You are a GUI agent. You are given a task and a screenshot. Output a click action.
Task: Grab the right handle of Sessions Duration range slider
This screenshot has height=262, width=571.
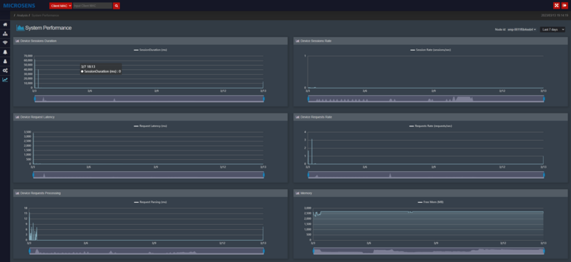[263, 99]
